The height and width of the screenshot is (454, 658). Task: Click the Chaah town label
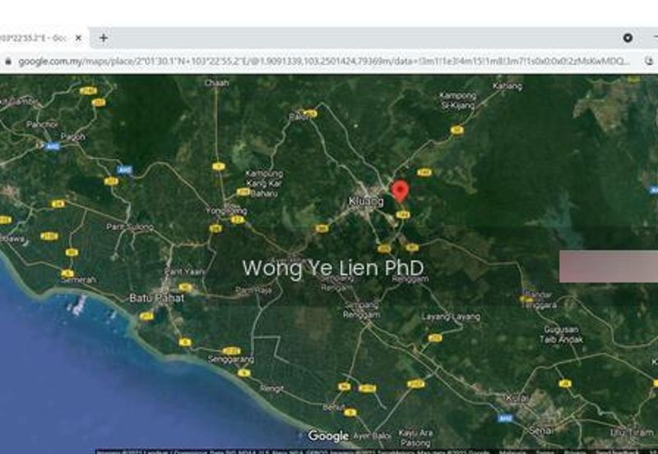(x=217, y=83)
